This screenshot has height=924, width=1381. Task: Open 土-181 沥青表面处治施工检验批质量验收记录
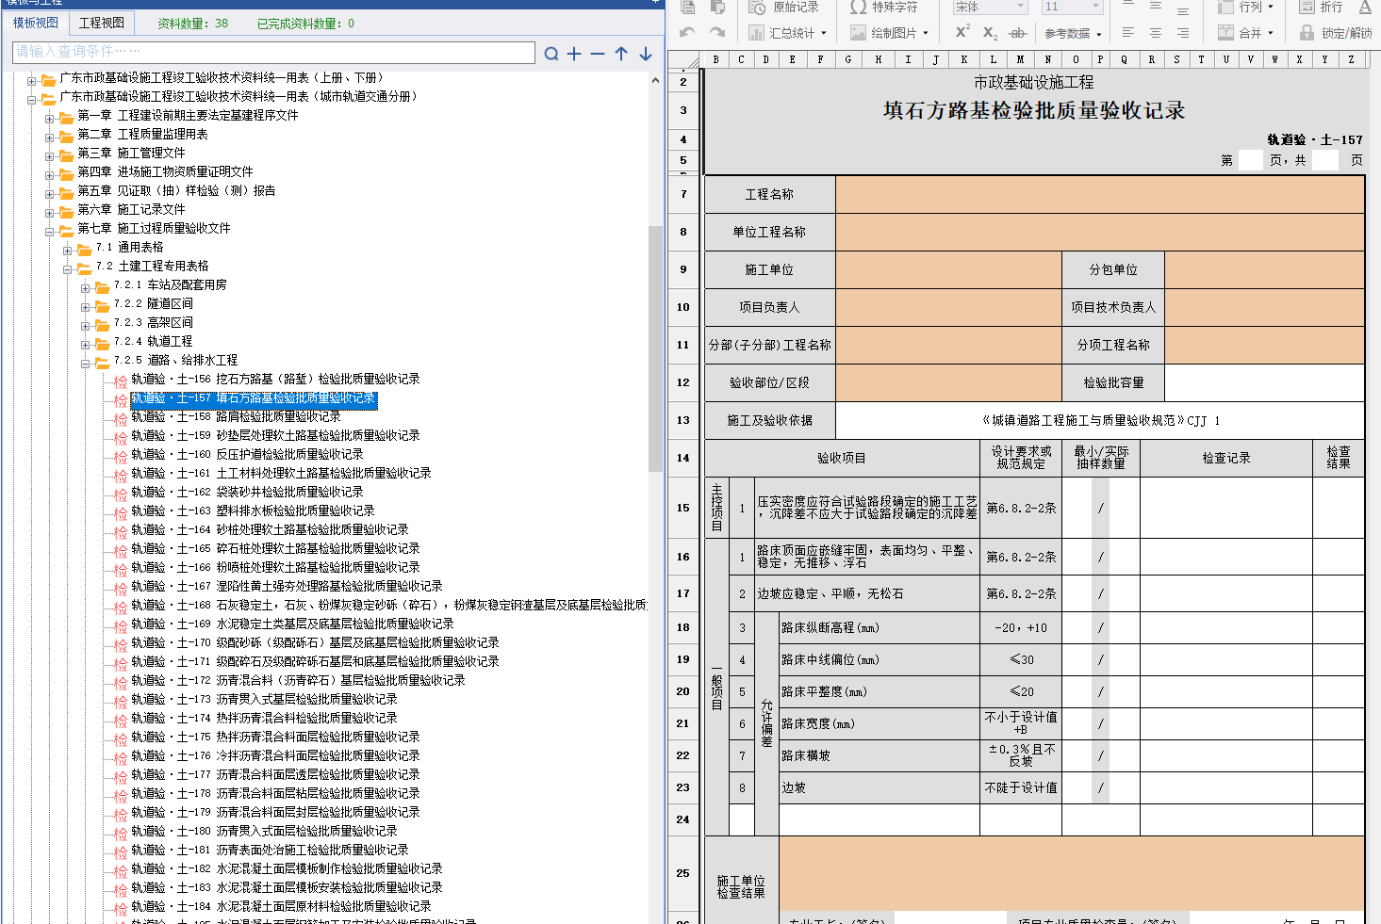tap(270, 851)
